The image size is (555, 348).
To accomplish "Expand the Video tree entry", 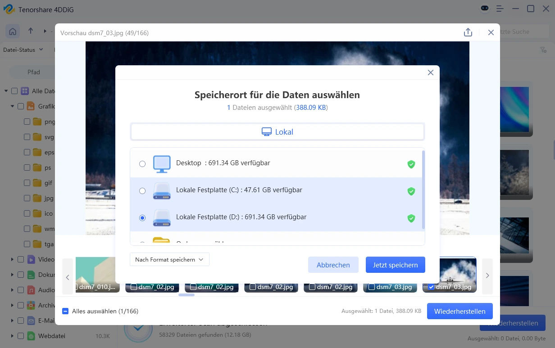I will coord(11,259).
